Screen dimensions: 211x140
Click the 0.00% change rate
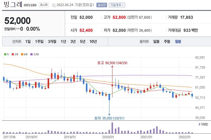click(33, 29)
